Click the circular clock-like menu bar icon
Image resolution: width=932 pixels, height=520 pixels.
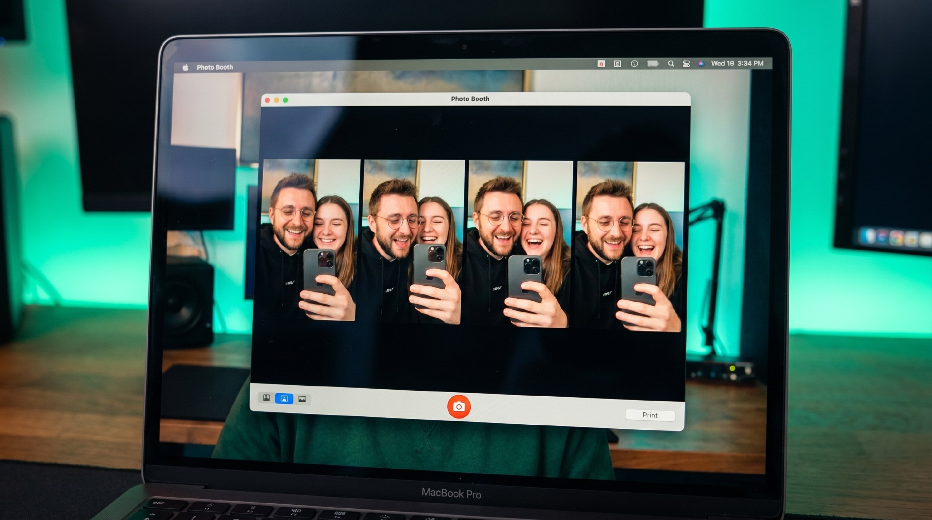(634, 64)
